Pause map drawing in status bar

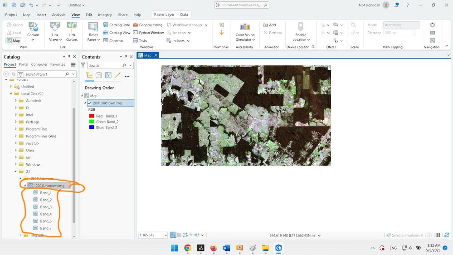(x=438, y=235)
